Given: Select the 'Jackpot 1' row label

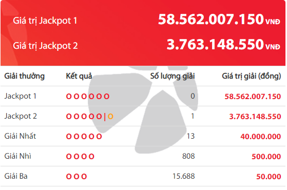Looking at the screenshot, I should (x=21, y=96).
